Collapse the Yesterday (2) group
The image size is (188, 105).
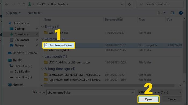click(x=42, y=39)
